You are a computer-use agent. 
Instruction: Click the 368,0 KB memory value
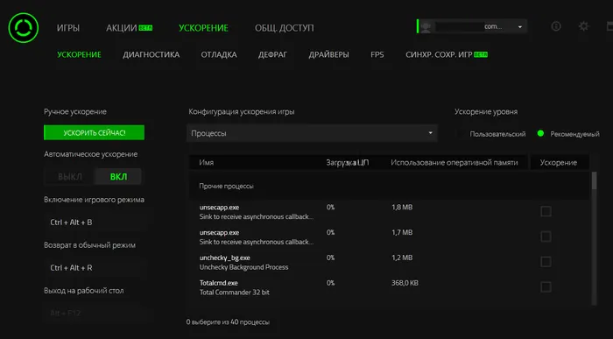click(405, 283)
